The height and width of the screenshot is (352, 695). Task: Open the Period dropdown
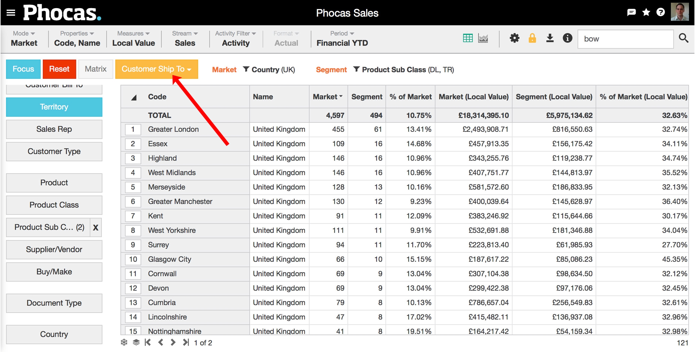pos(342,33)
